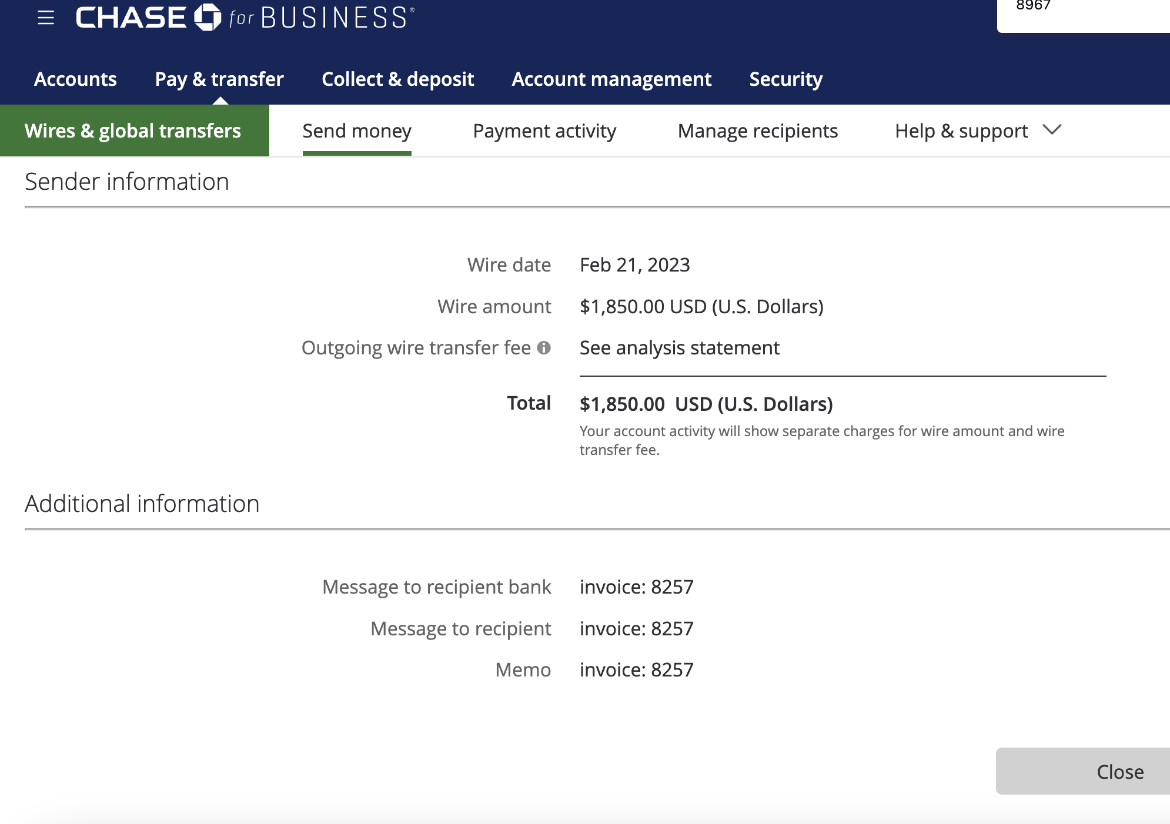
Task: Click the Additional information heading
Action: point(142,504)
